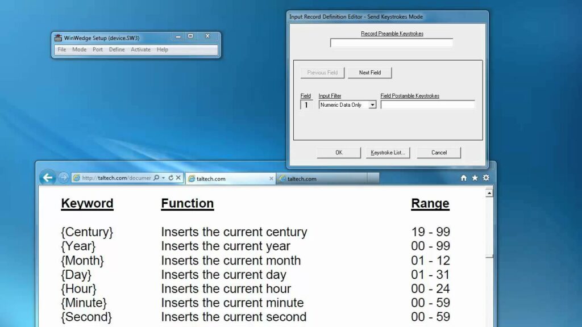Click the WinWedge icon in the title bar

(x=58, y=37)
